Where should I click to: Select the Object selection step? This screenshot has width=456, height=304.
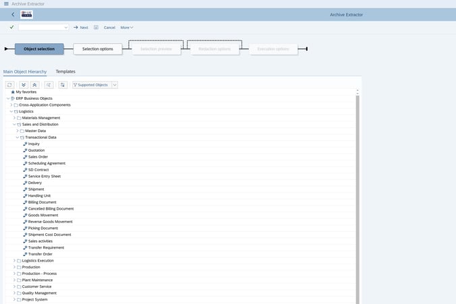[39, 49]
